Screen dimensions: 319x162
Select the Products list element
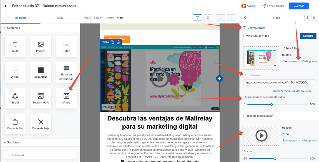(x=15, y=124)
